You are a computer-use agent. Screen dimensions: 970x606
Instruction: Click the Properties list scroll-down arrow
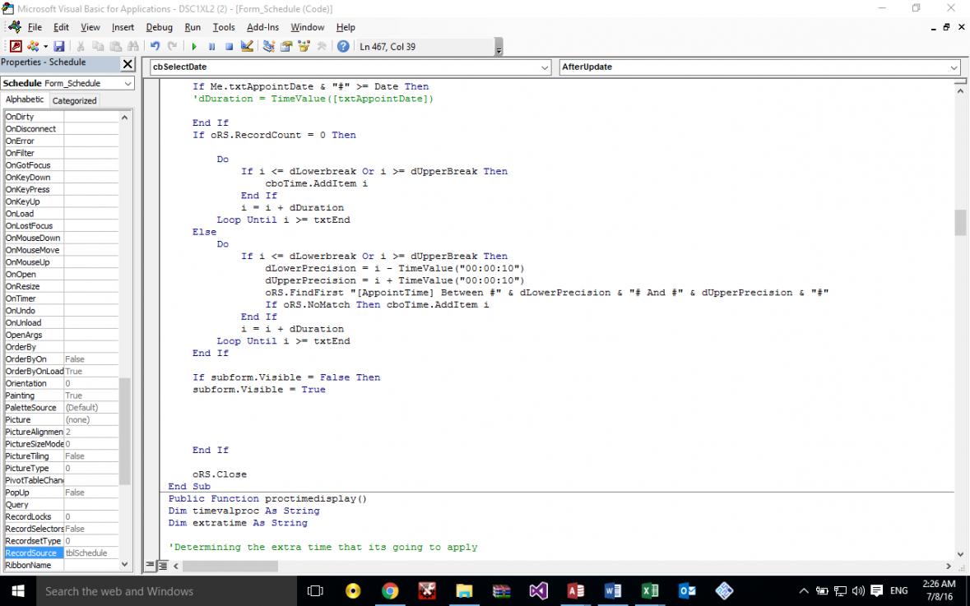point(124,564)
